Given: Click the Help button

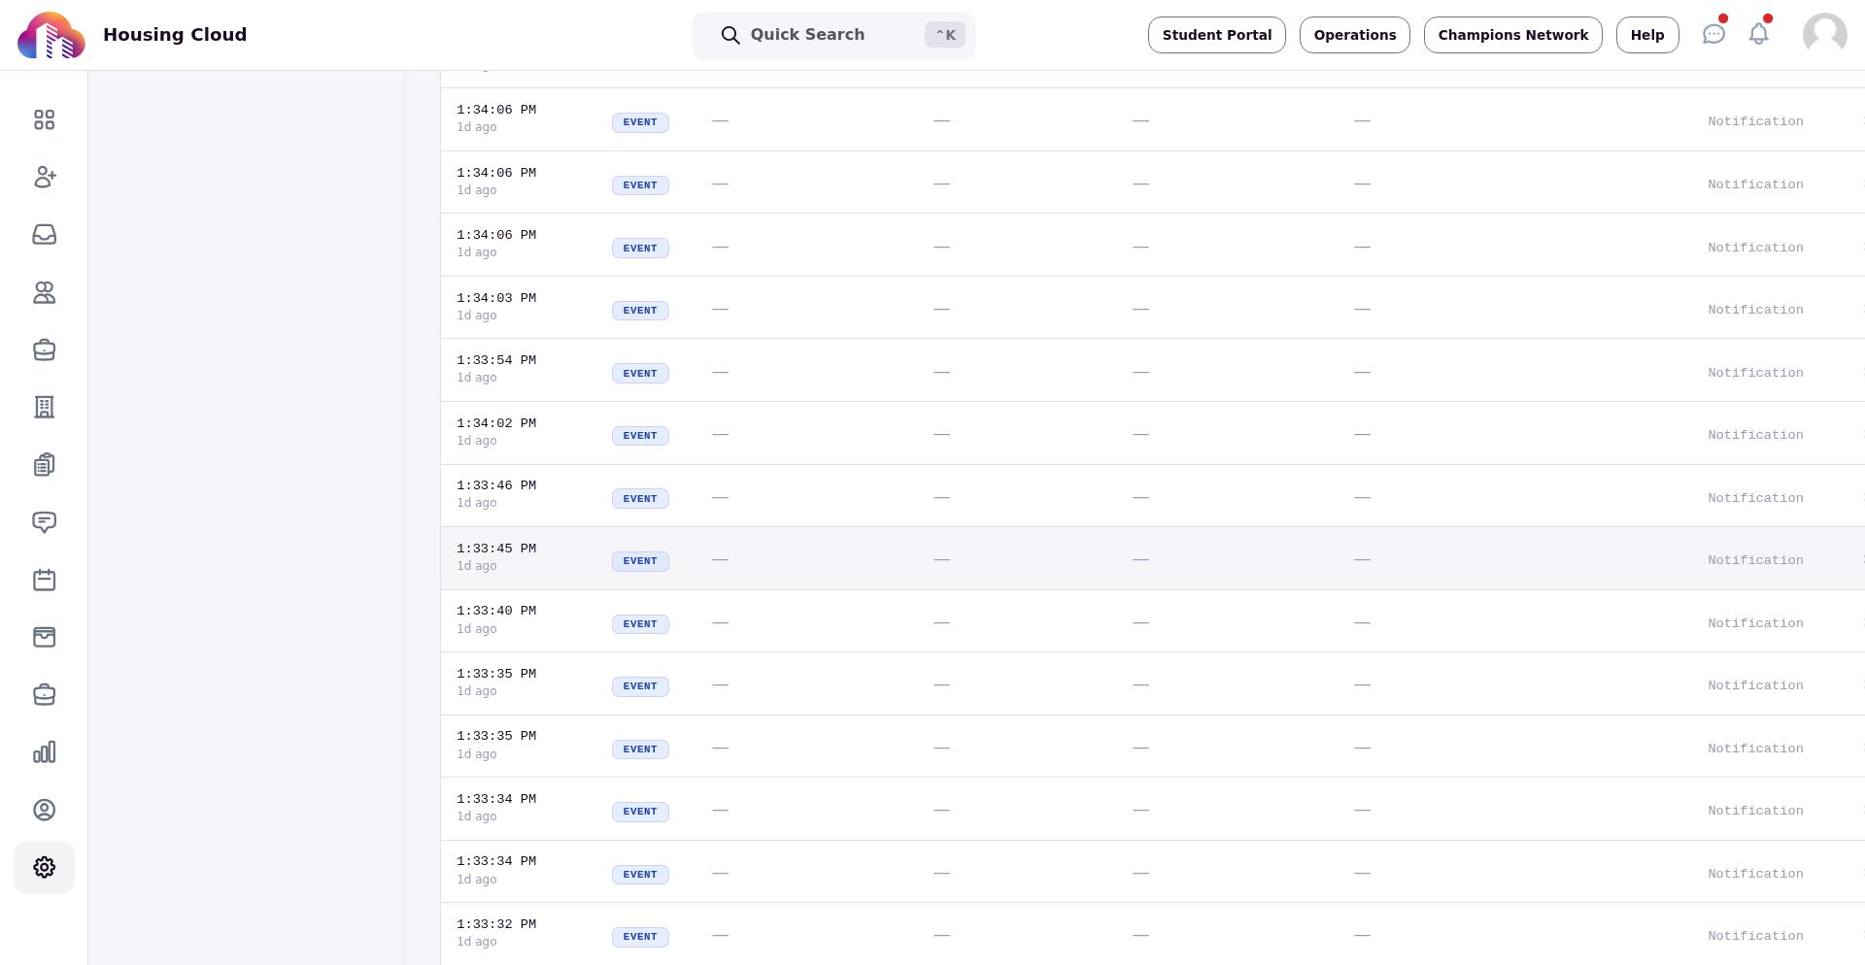Looking at the screenshot, I should click(x=1646, y=35).
